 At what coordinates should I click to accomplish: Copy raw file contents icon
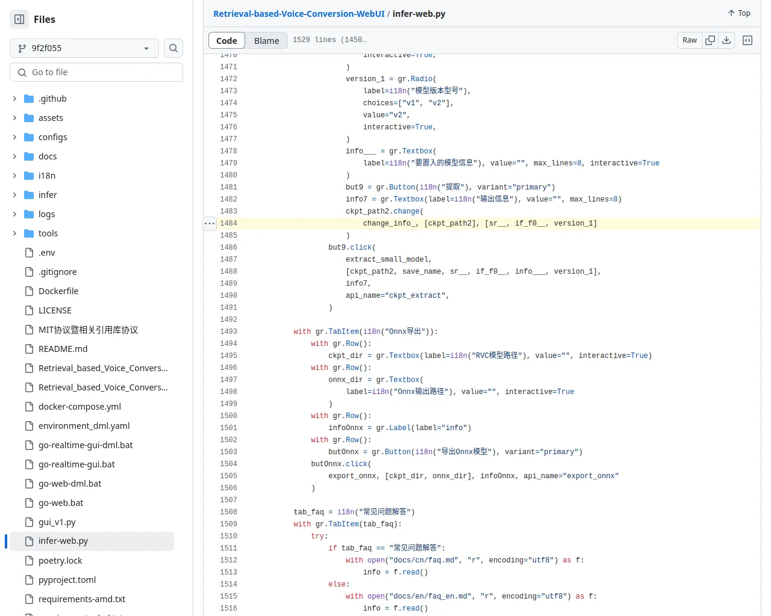(710, 40)
